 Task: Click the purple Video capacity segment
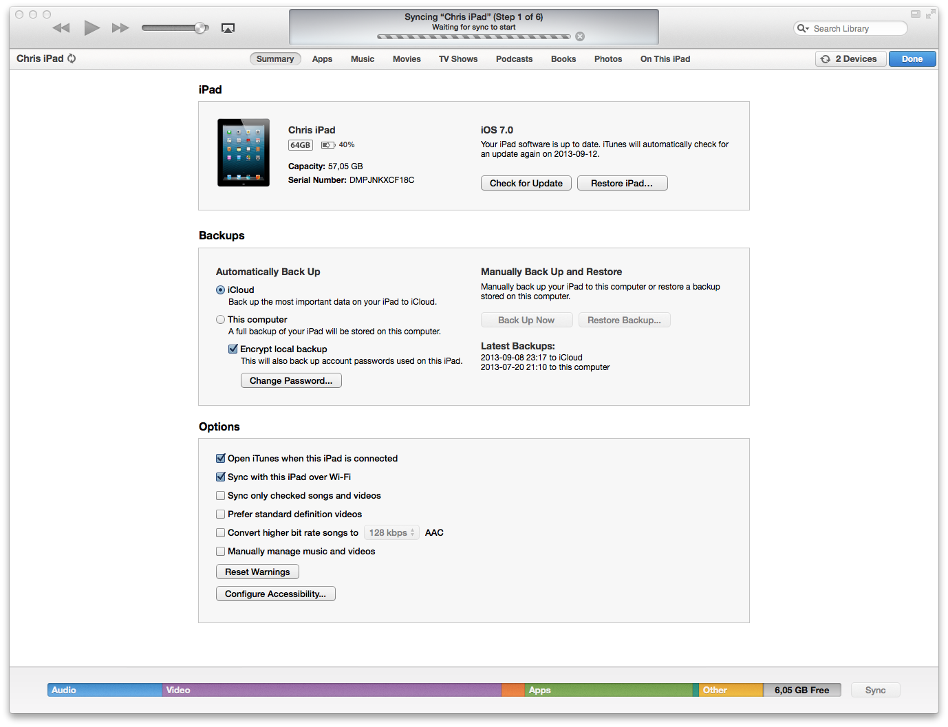click(332, 690)
